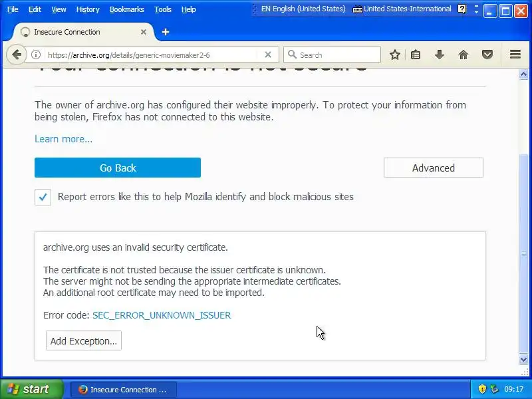532x399 pixels.
Task: Click the scrollbar up arrow
Action: (x=523, y=74)
